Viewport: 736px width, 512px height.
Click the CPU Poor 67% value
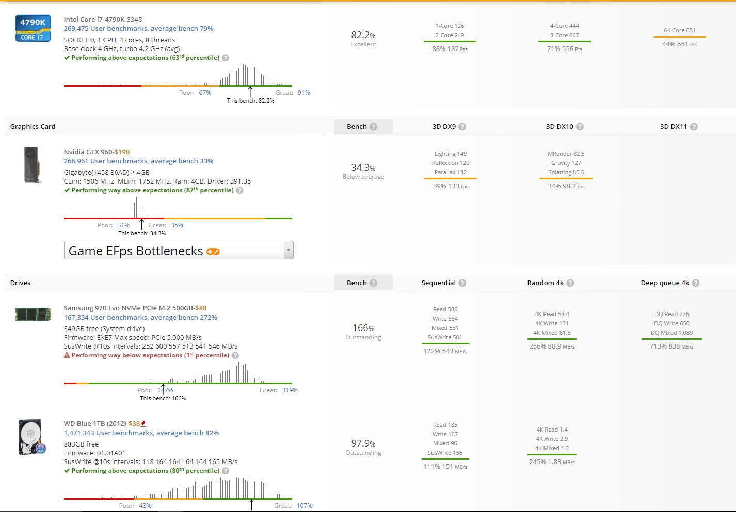tap(205, 93)
